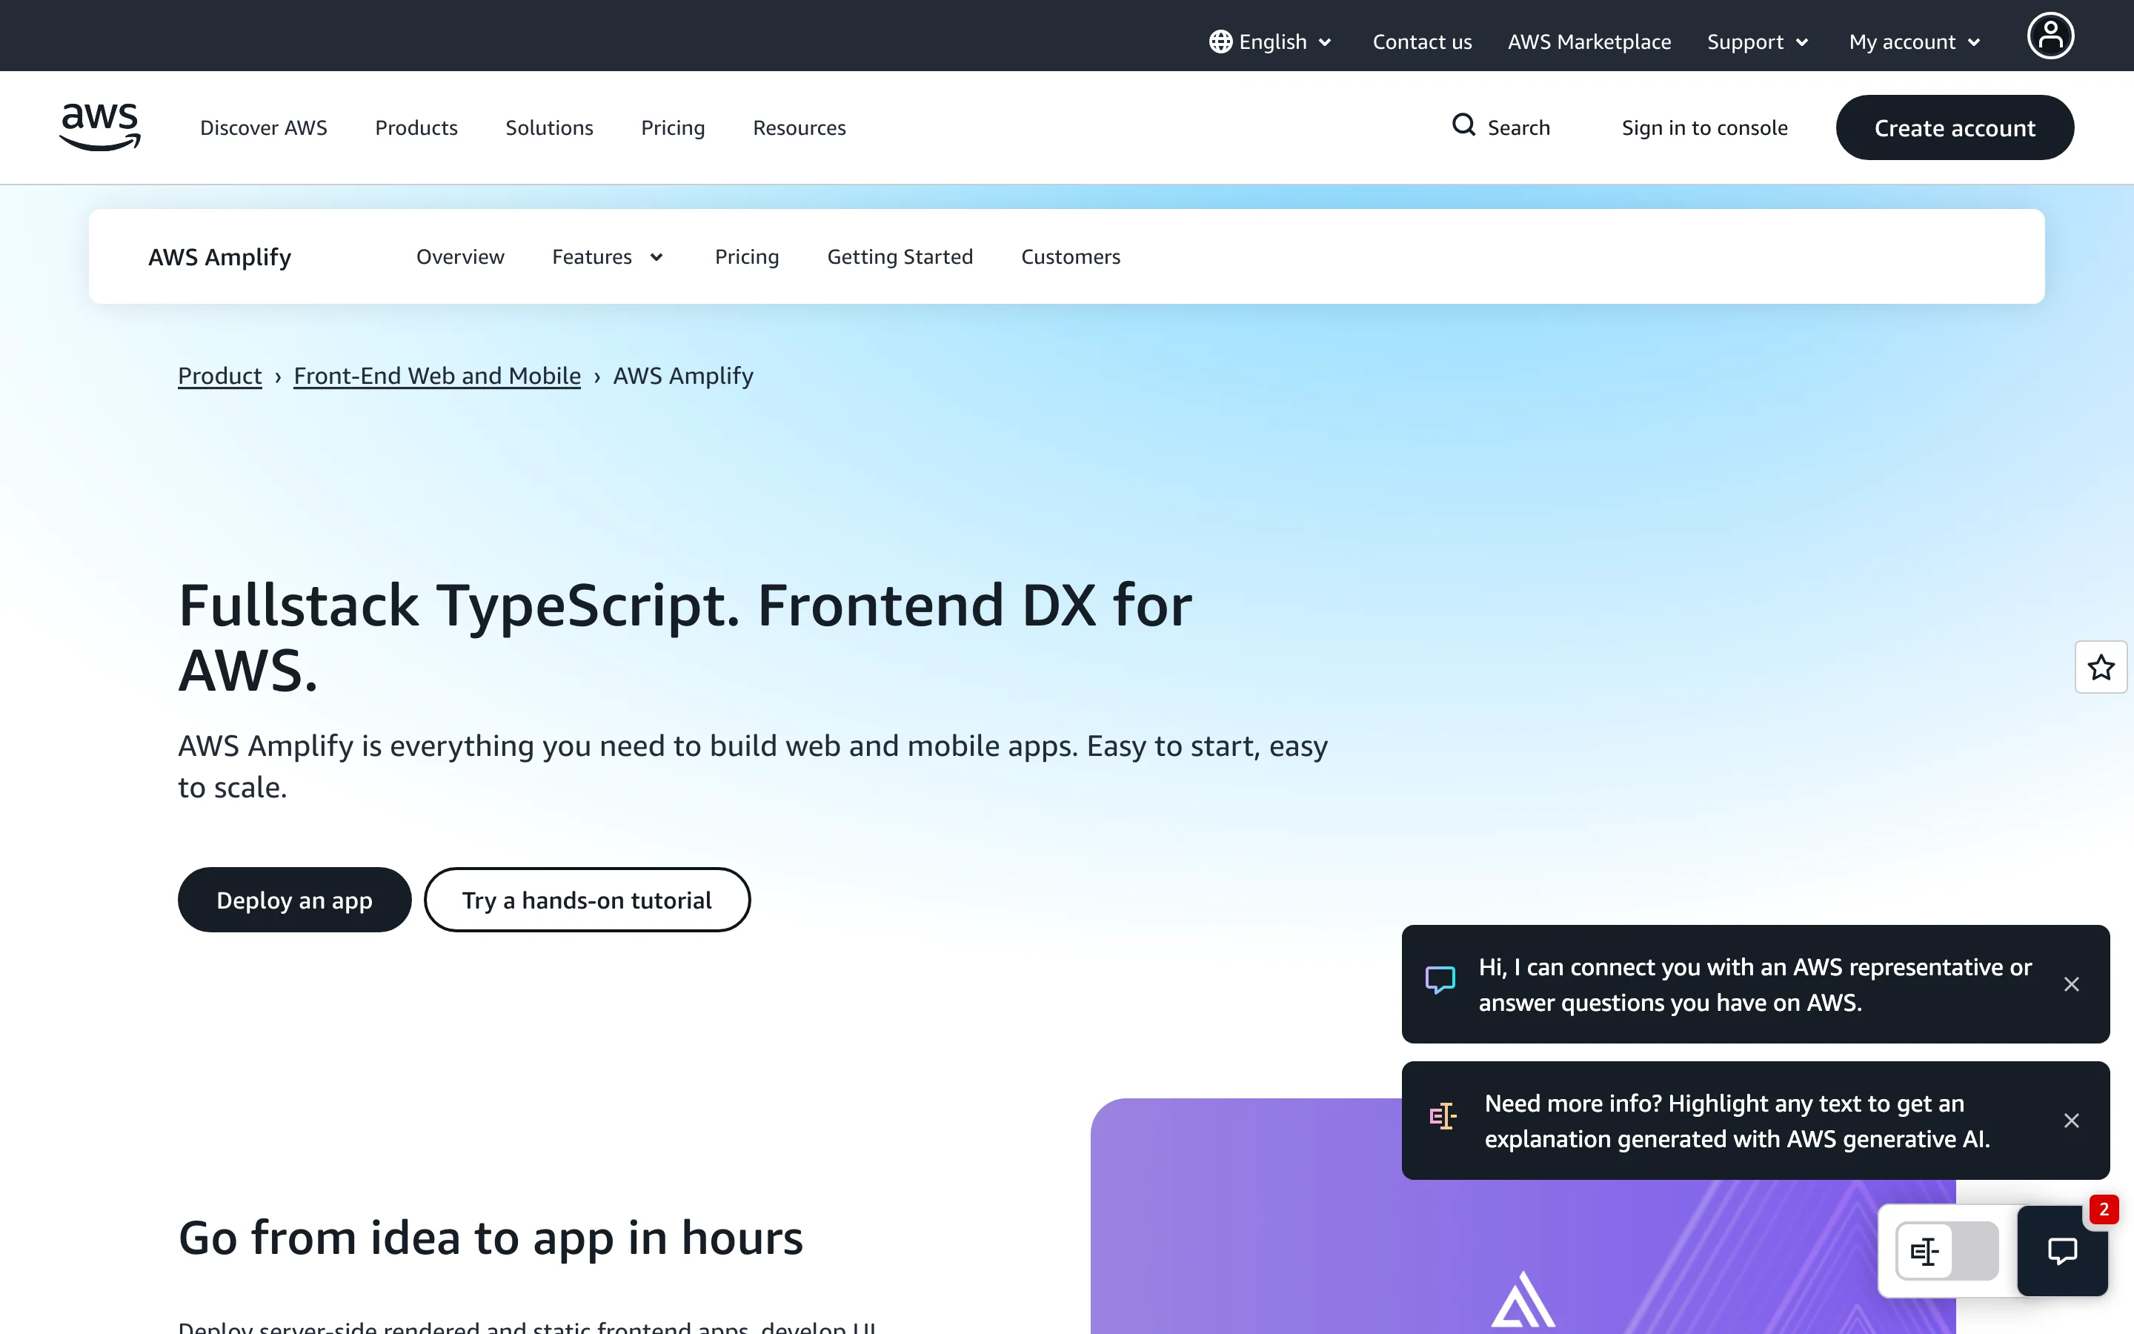Close the generative AI explanation notification

[x=2072, y=1121]
